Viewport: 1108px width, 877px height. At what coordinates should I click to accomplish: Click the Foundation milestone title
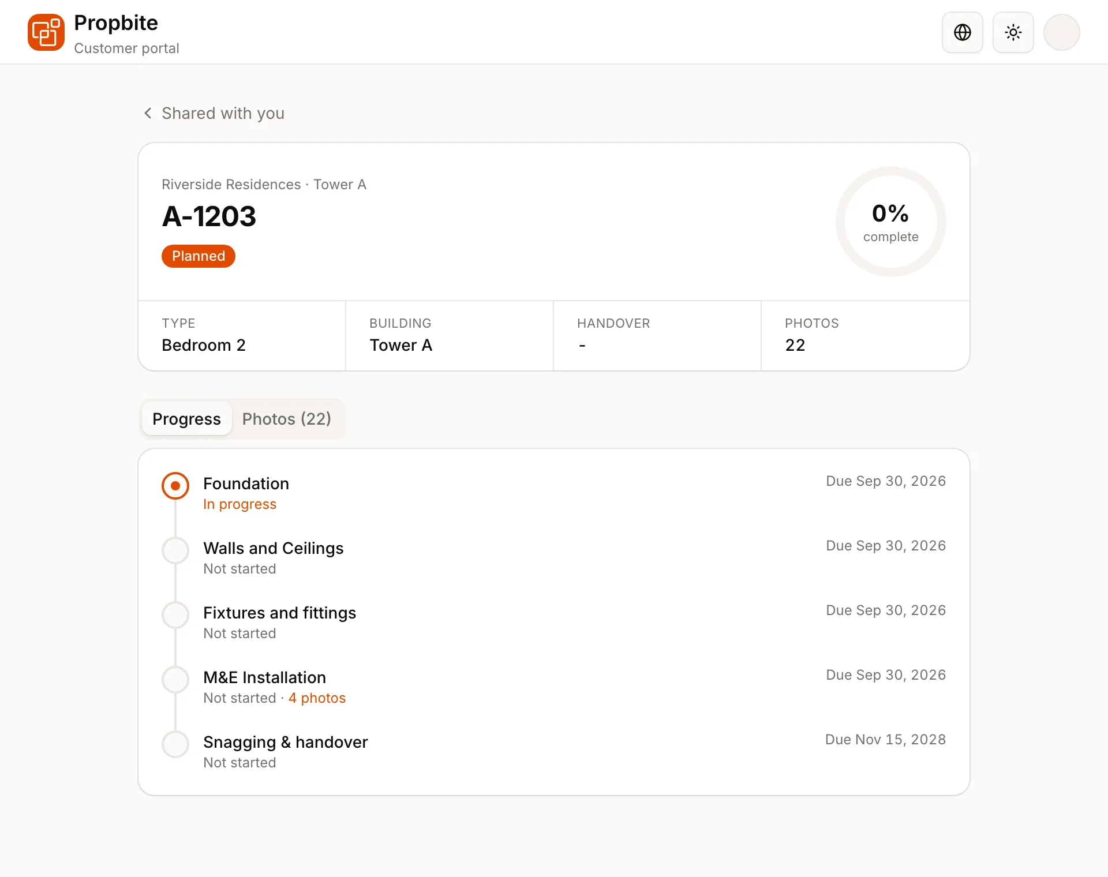(x=246, y=484)
